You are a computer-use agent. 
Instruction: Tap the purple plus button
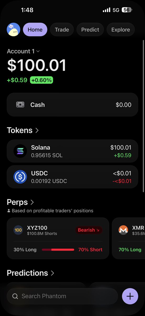pyautogui.click(x=130, y=296)
